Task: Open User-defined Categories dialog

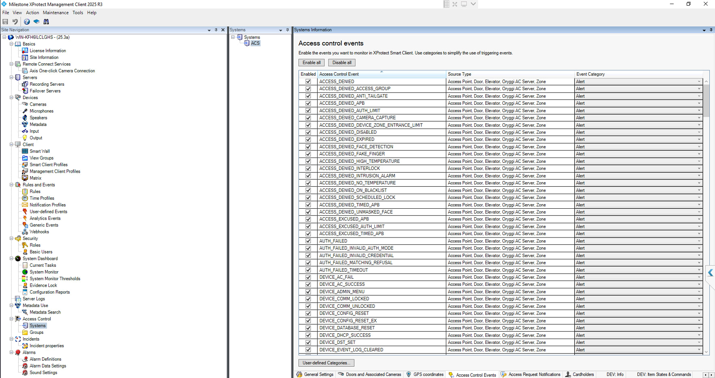Action: 326,363
